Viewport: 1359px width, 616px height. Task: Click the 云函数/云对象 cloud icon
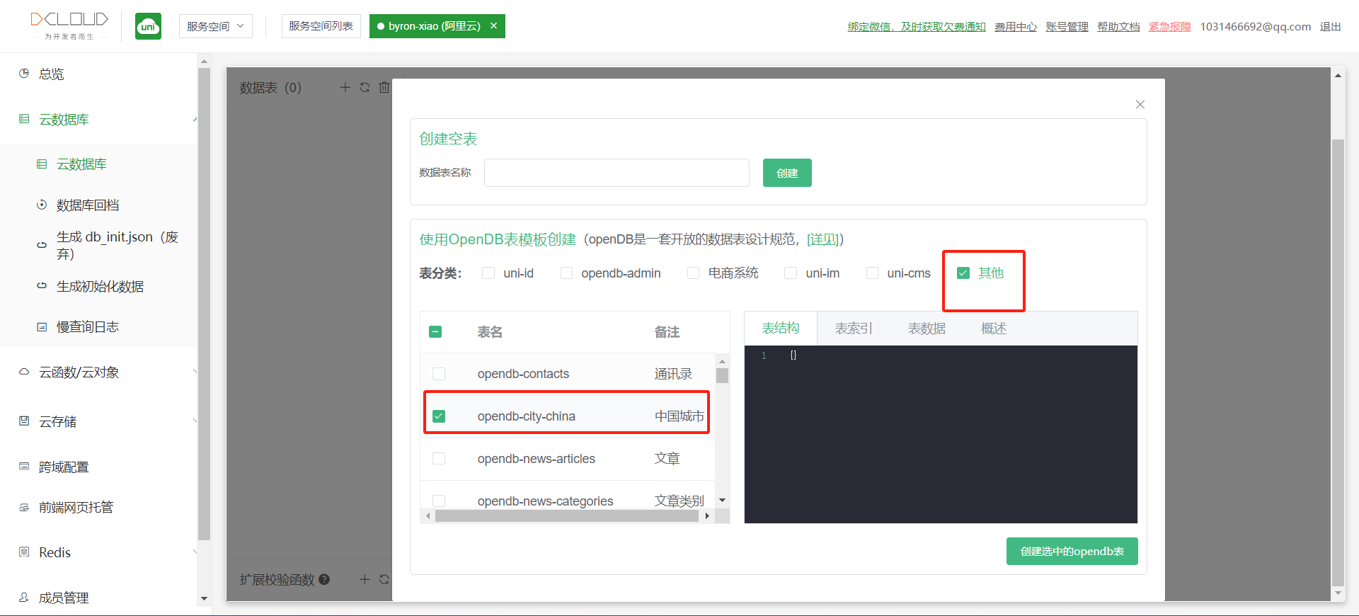click(x=24, y=372)
